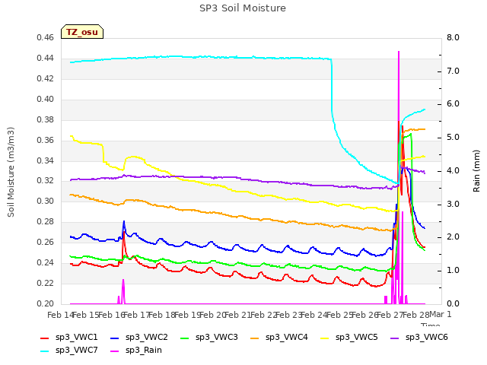Viewport: 487px width, 365px height.
Task: Click the sp3_VWC7 legend label
Action: (76, 350)
